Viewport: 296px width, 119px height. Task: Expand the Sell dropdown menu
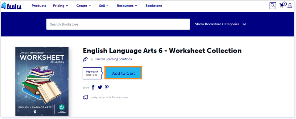point(104,6)
